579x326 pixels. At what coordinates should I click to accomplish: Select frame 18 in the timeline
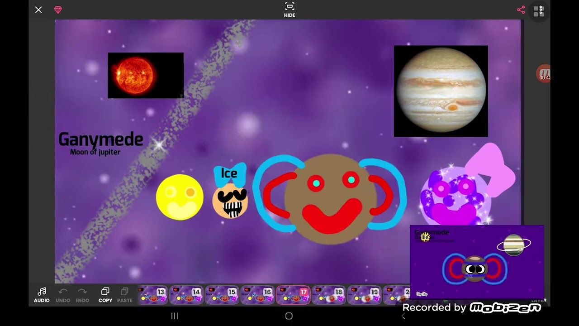(x=329, y=294)
